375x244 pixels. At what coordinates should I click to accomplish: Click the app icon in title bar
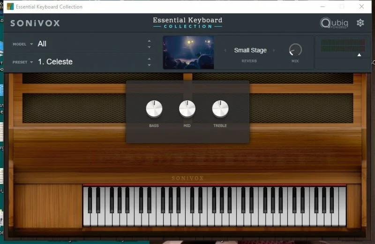tap(10, 7)
